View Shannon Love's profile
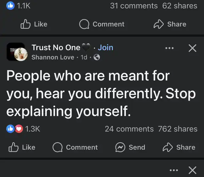This screenshot has width=204, height=177. [x=53, y=58]
